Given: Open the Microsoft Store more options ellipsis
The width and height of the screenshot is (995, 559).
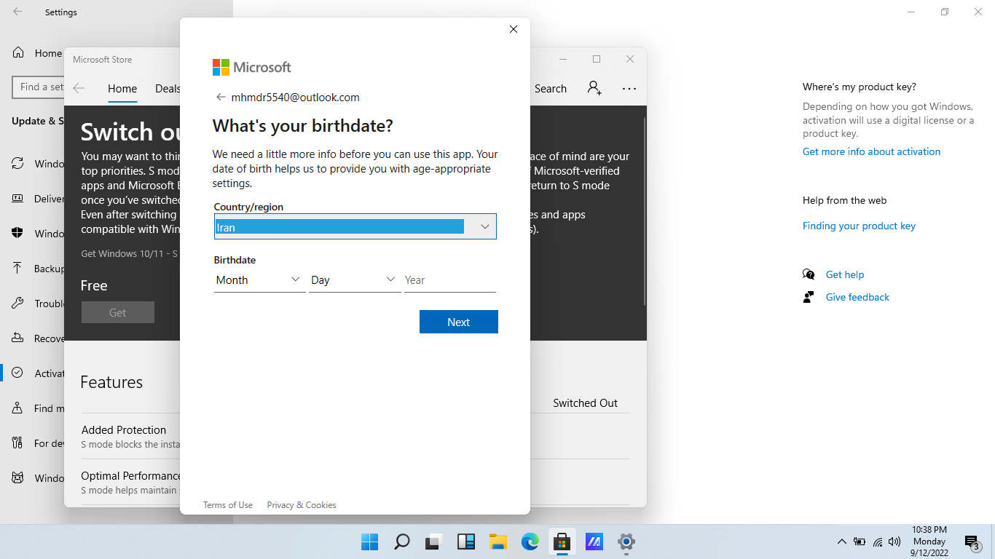Looking at the screenshot, I should pos(629,89).
